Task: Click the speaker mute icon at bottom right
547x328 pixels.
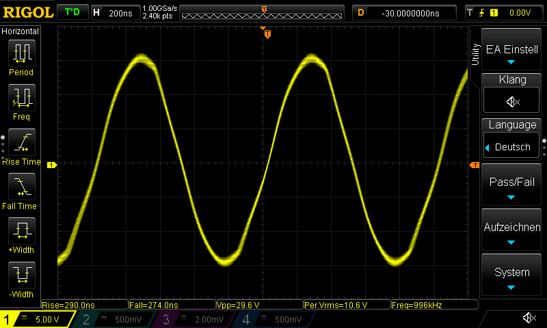Action: coord(529,318)
